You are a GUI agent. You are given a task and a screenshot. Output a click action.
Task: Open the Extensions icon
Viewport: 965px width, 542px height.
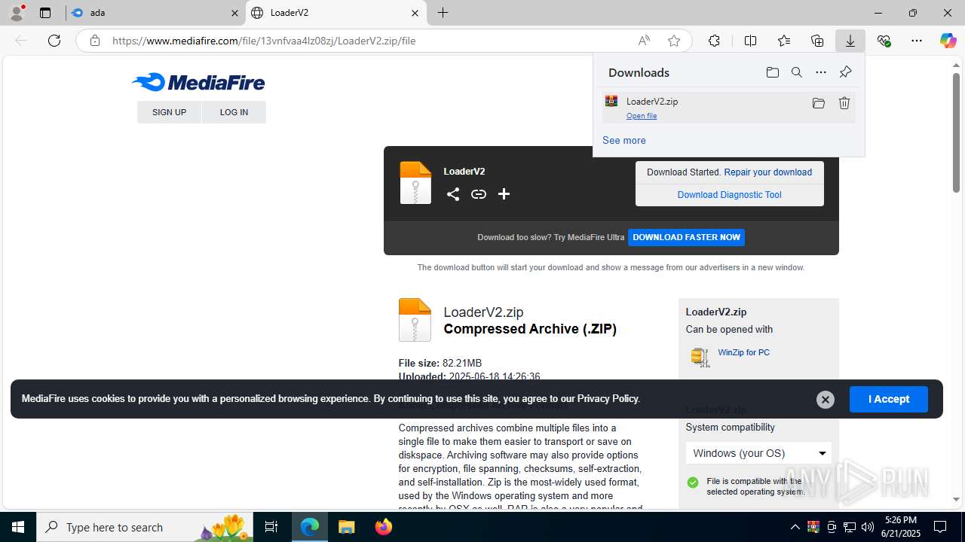pos(714,41)
